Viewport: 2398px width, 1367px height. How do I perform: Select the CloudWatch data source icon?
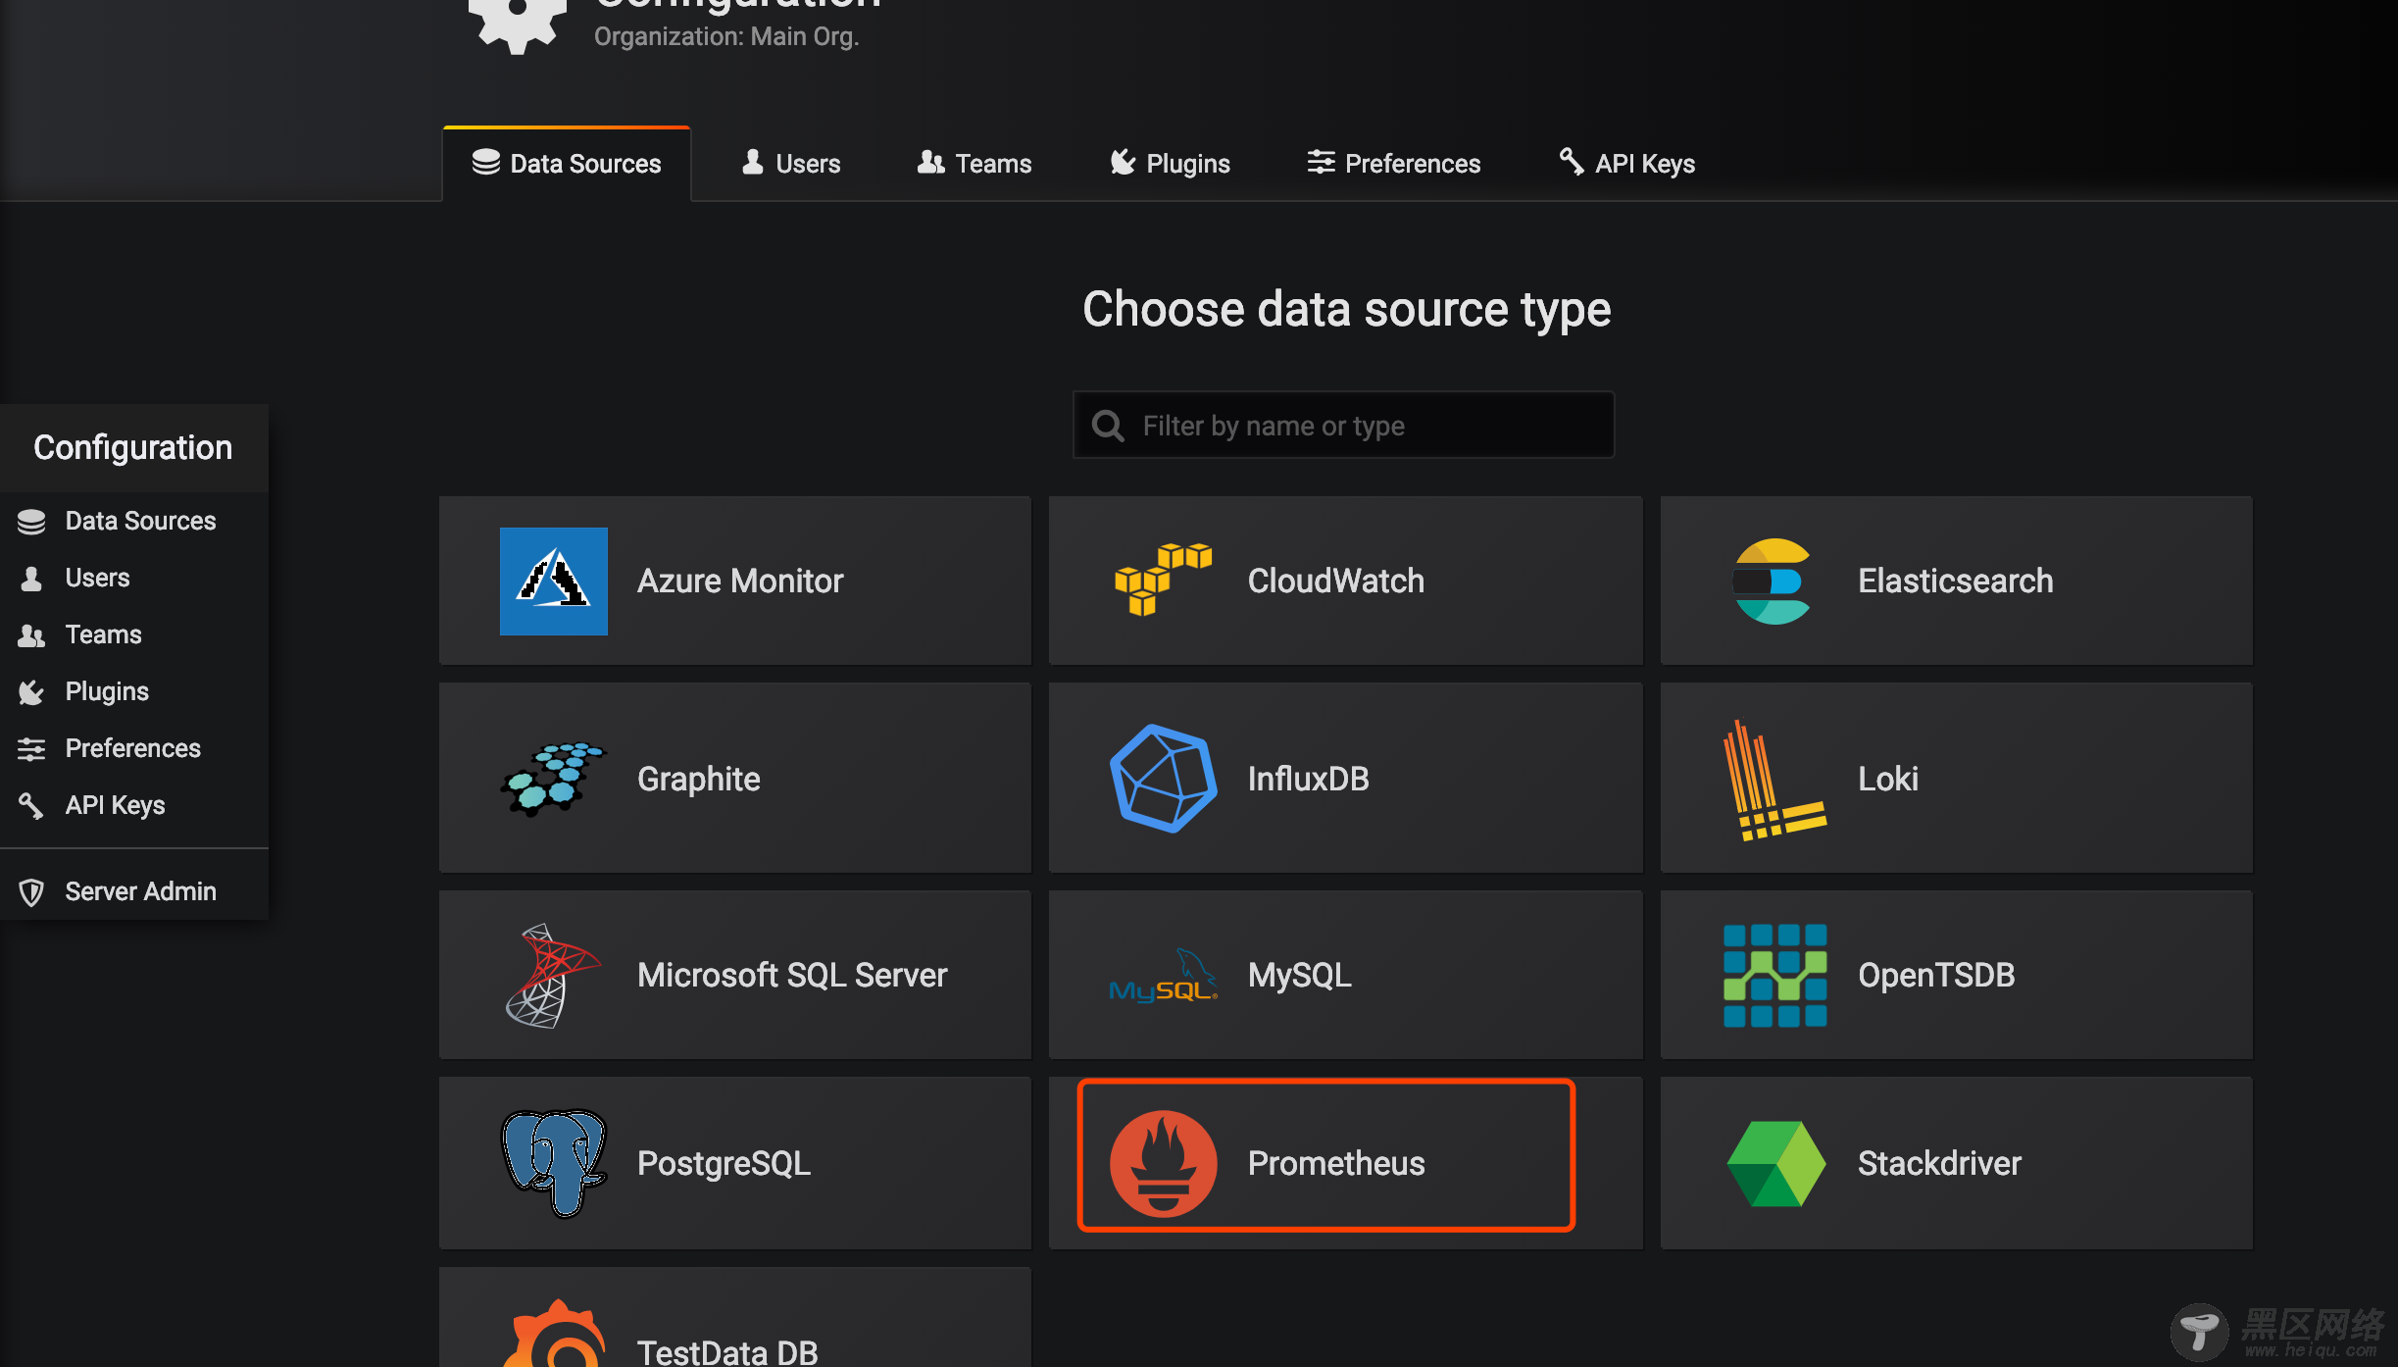[1165, 580]
